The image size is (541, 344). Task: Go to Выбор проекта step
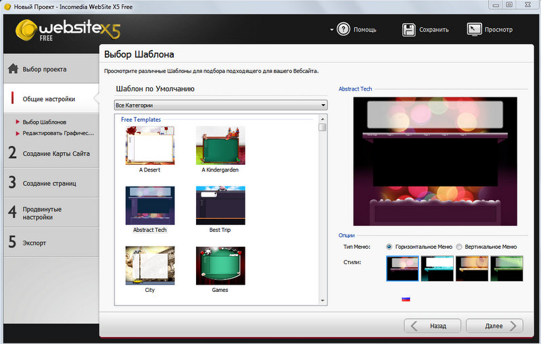[51, 69]
